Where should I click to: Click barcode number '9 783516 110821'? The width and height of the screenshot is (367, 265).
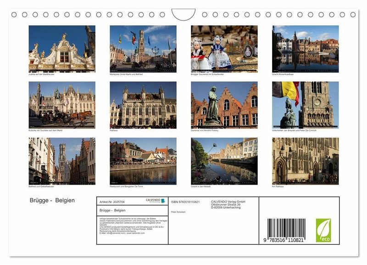pos(284,240)
